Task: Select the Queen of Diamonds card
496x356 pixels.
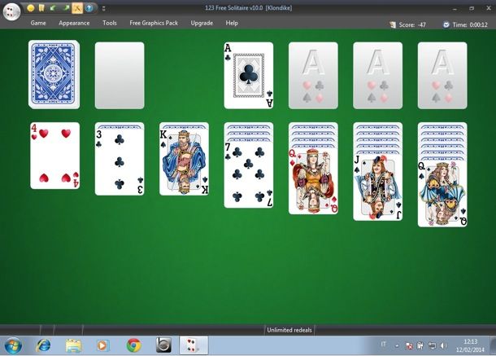Action: [313, 181]
